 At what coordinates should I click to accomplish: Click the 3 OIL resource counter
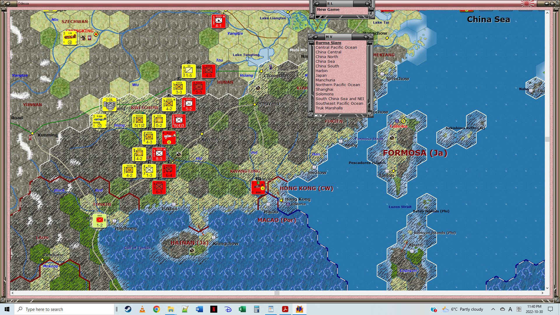(109, 104)
